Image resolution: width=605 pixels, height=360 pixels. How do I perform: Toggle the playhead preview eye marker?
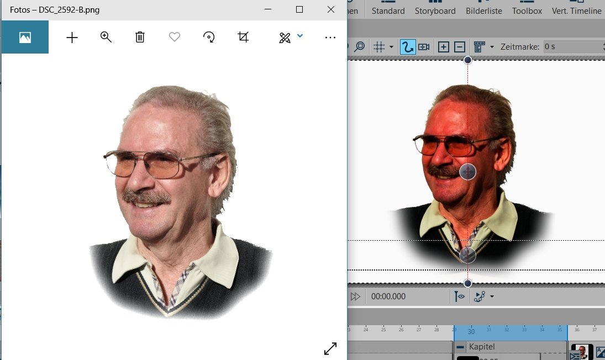pyautogui.click(x=460, y=297)
